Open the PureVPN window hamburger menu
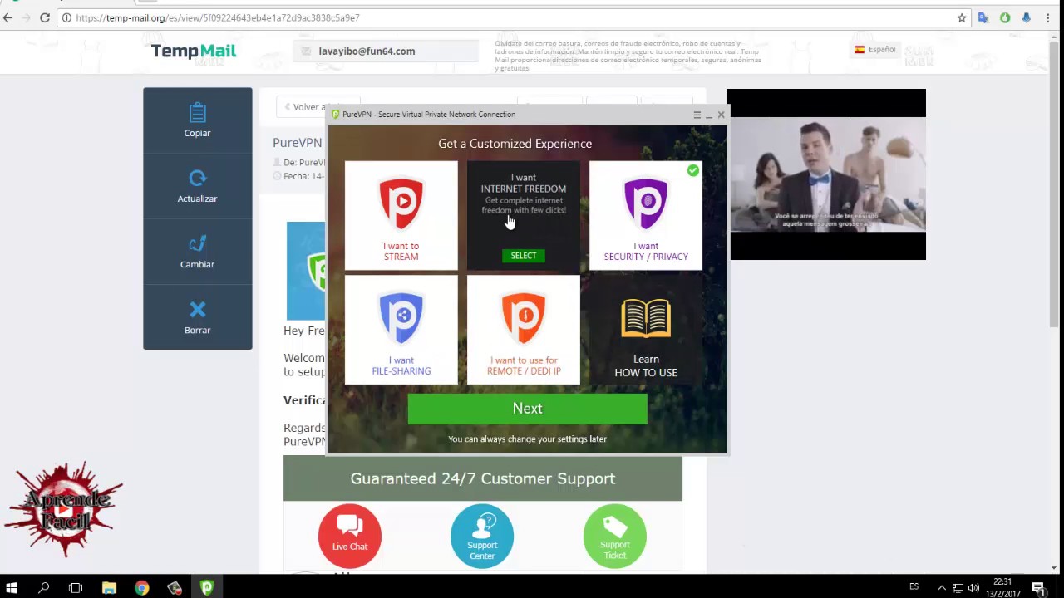The image size is (1064, 598). click(x=697, y=115)
